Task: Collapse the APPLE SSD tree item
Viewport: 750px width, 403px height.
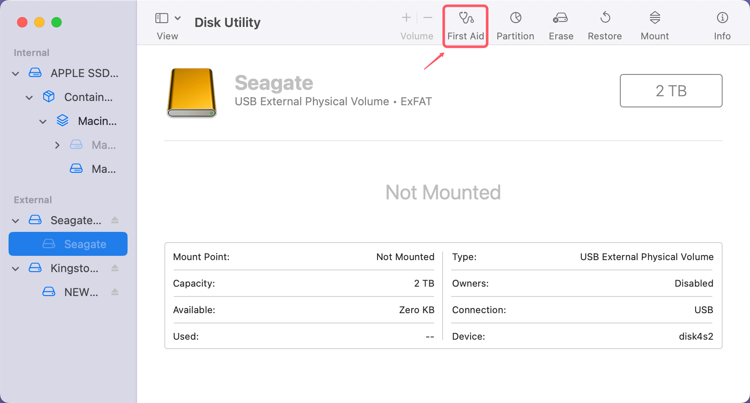Action: click(15, 73)
